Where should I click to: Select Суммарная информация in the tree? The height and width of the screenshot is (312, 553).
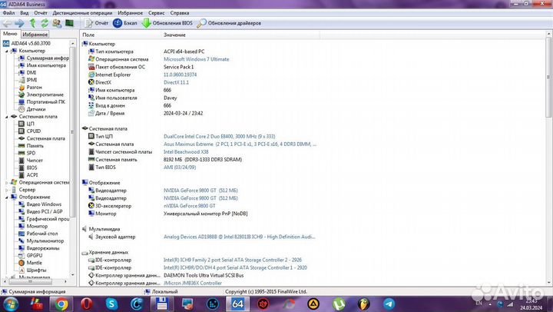pyautogui.click(x=44, y=58)
